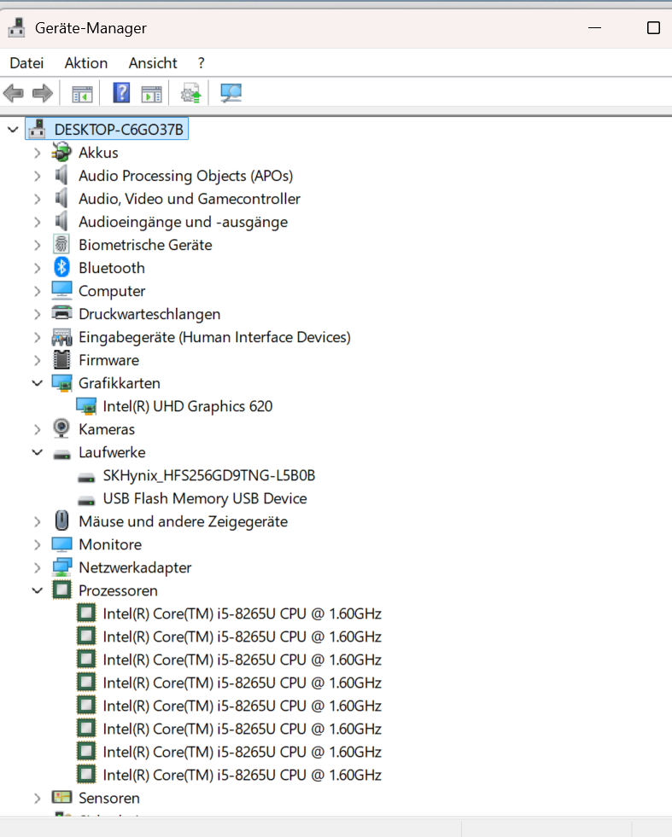Click the Eingabegeräte HID category icon
The height and width of the screenshot is (837, 672).
[61, 337]
